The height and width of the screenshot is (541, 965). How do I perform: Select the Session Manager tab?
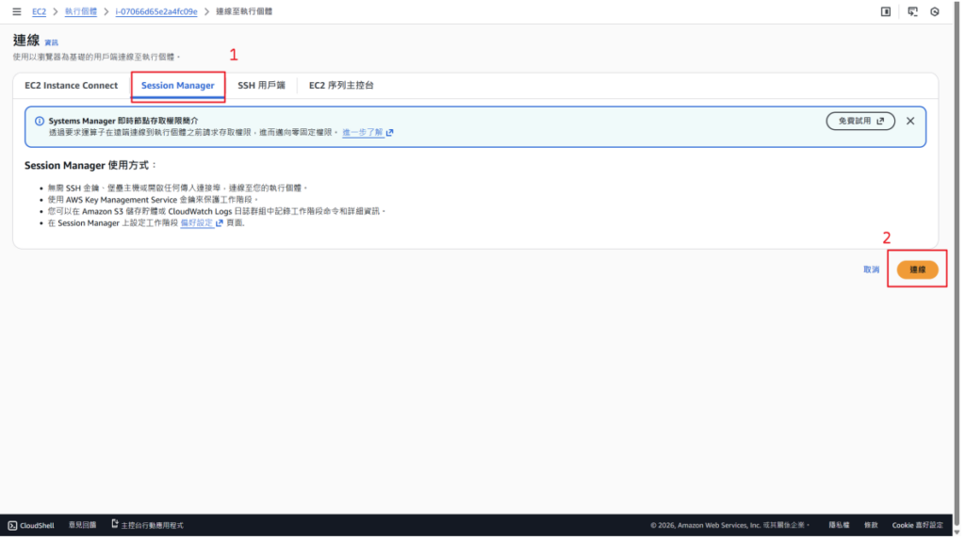178,86
